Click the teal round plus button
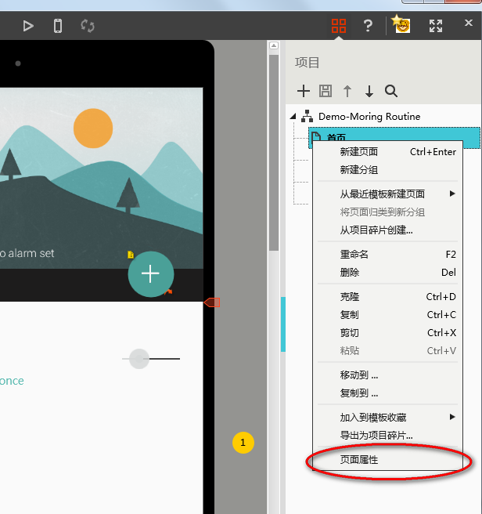 (x=150, y=274)
